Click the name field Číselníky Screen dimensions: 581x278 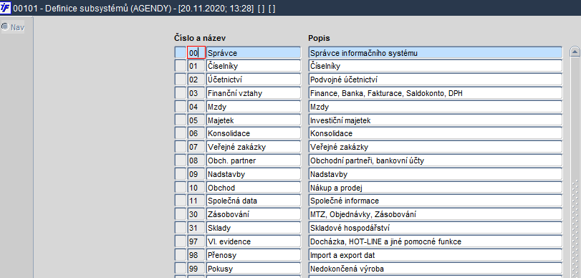254,66
